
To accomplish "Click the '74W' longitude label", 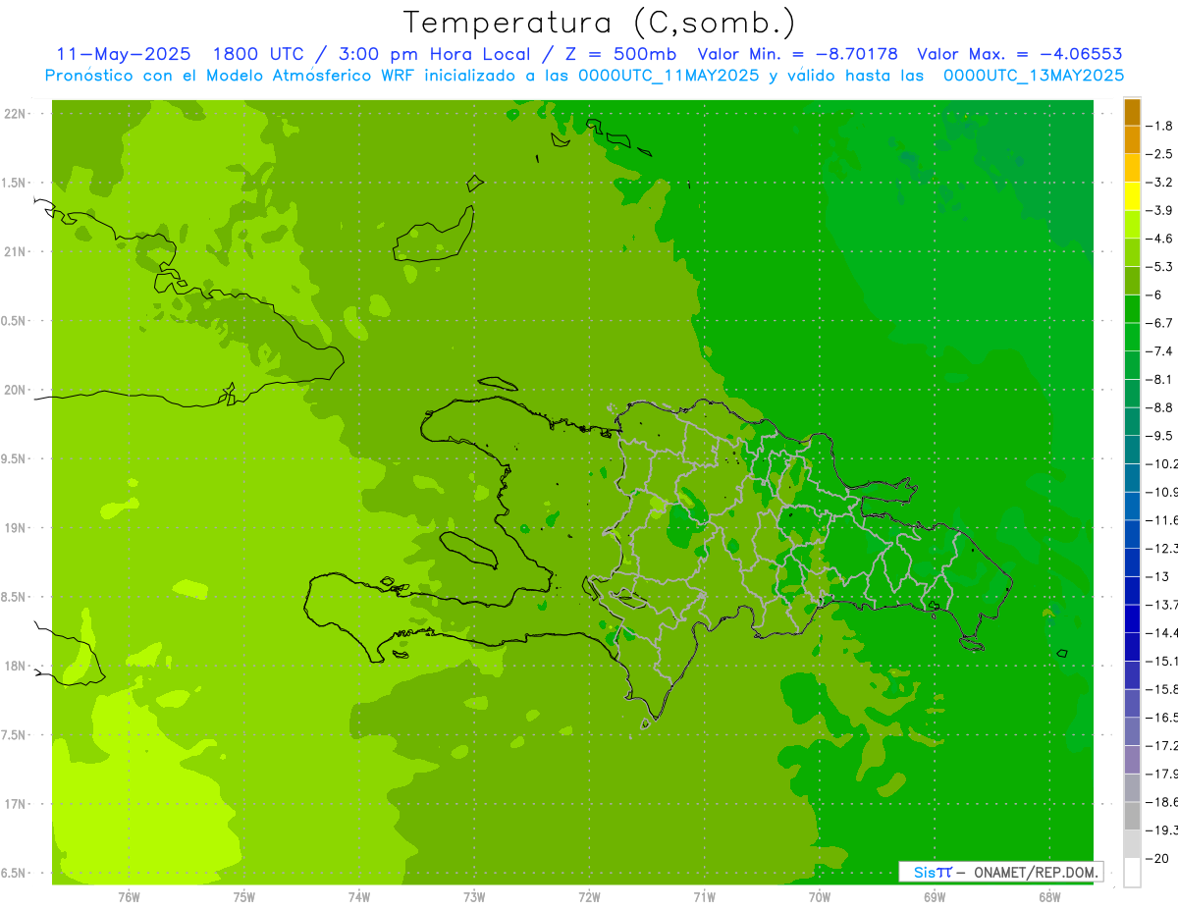I will (359, 897).
